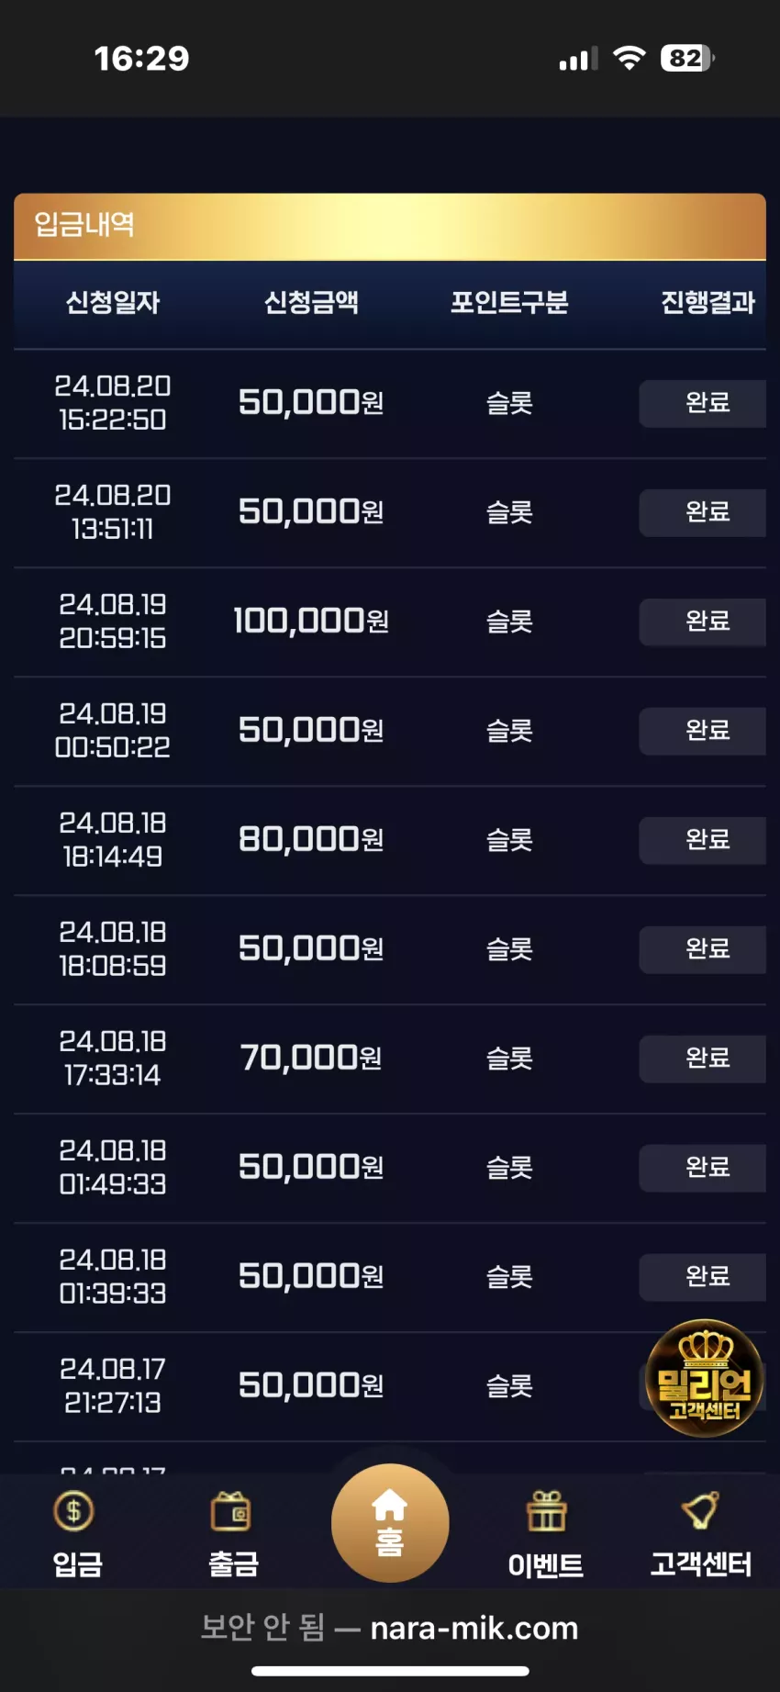Select the 24.08.17 21:27:13 deposit row
The image size is (780, 1692).
pos(390,1386)
